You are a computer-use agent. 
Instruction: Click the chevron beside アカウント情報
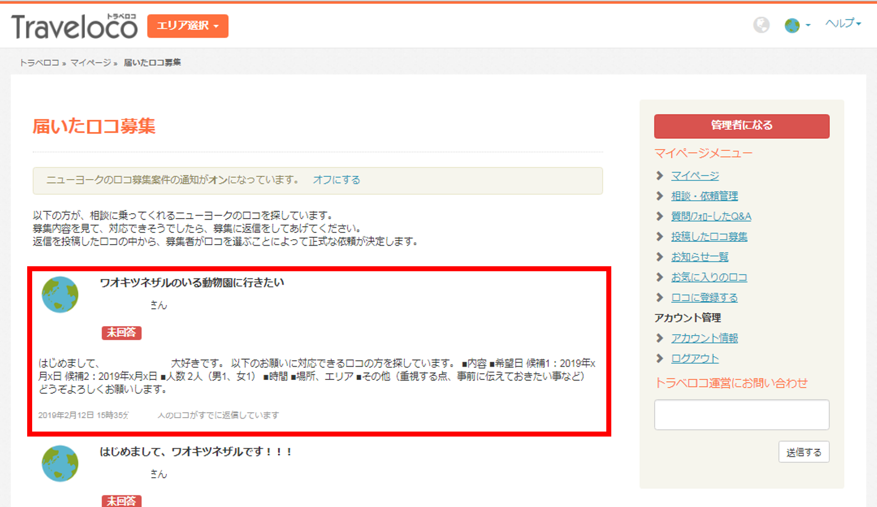660,338
